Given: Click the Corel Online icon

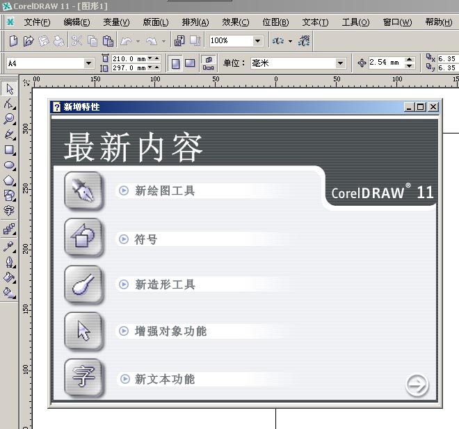Looking at the screenshot, I should point(304,41).
